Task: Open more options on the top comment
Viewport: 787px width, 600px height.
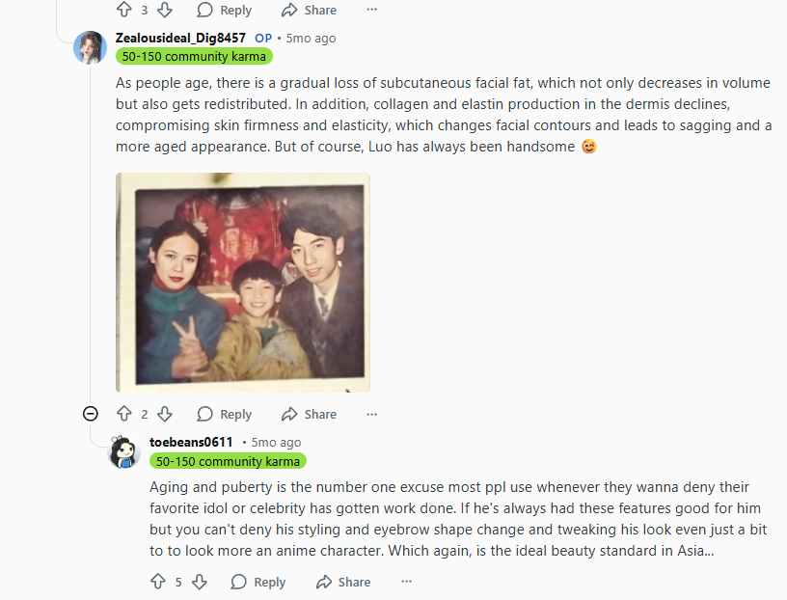Action: pyautogui.click(x=372, y=10)
